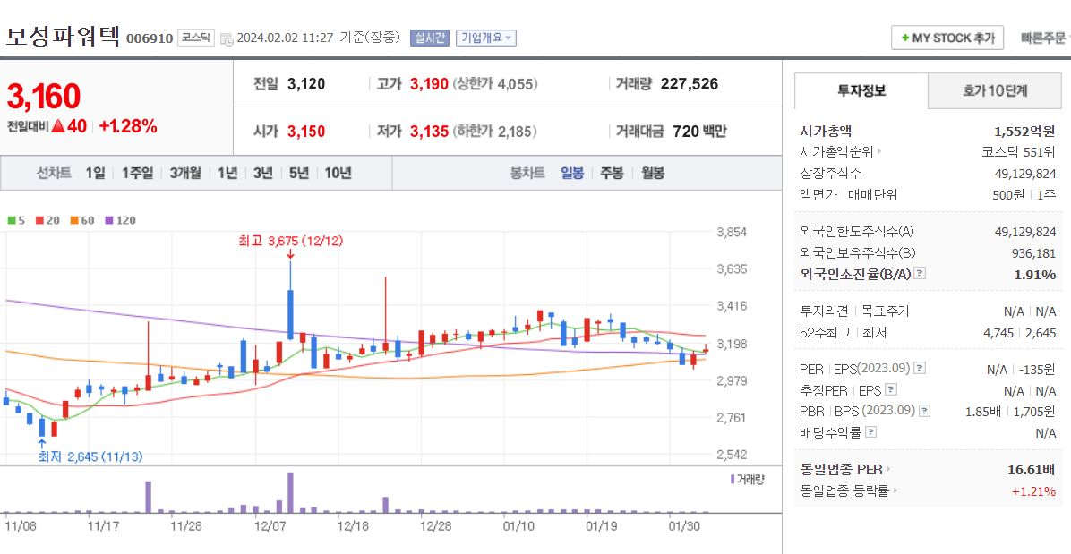Click the help icon next to PBR BPS (2023.09)

tap(925, 412)
